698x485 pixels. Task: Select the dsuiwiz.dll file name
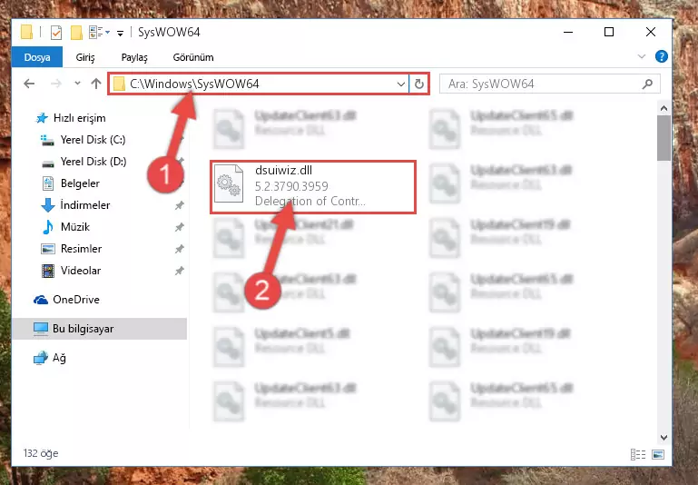[x=283, y=170]
